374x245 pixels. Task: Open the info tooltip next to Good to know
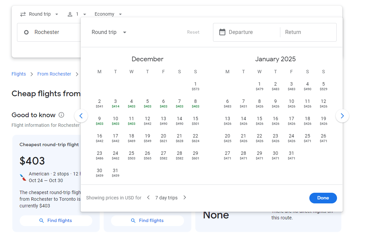pyautogui.click(x=61, y=115)
